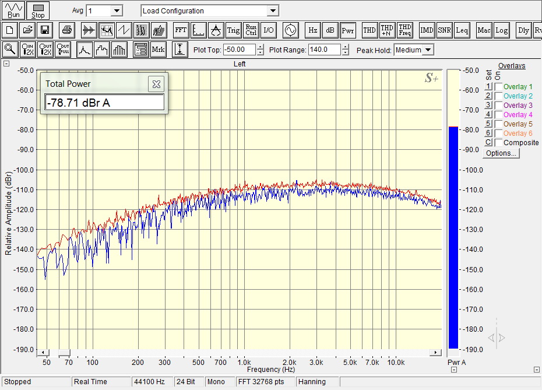Image resolution: width=542 pixels, height=390 pixels.
Task: Click the overlay Options... button
Action: click(501, 153)
